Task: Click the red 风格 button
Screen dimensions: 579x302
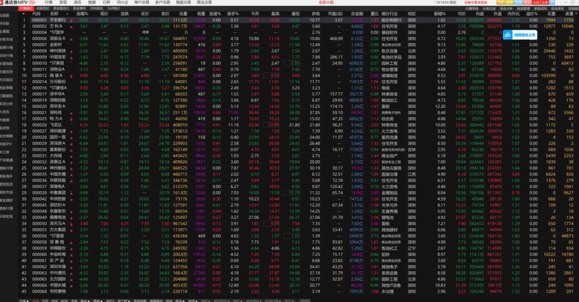Action: [536, 2]
